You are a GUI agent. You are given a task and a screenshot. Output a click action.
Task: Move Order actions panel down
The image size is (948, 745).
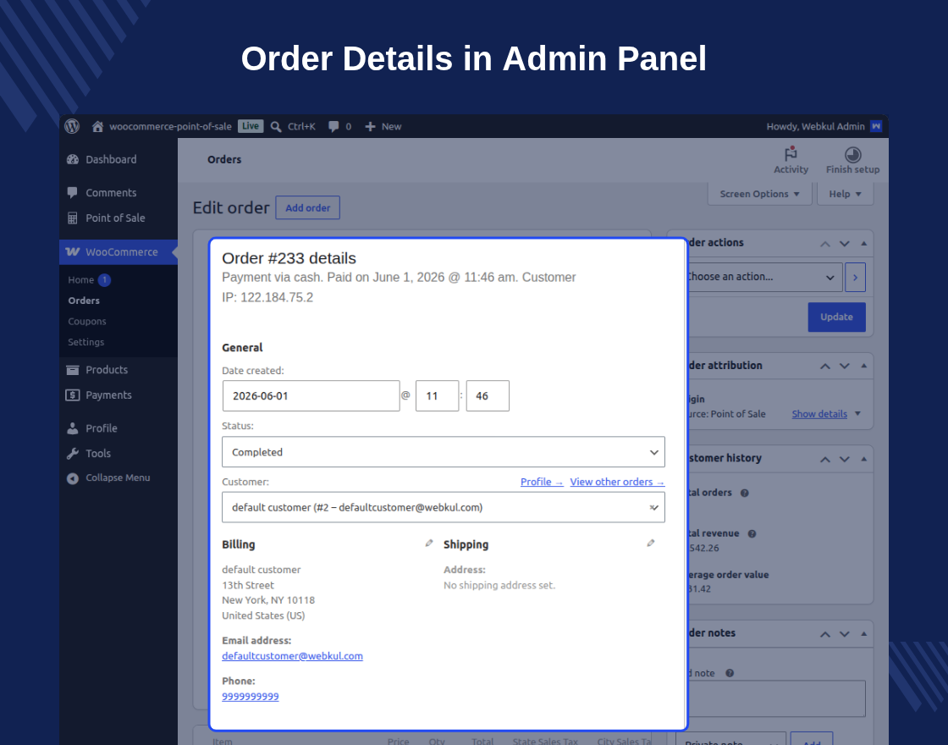[x=845, y=244]
